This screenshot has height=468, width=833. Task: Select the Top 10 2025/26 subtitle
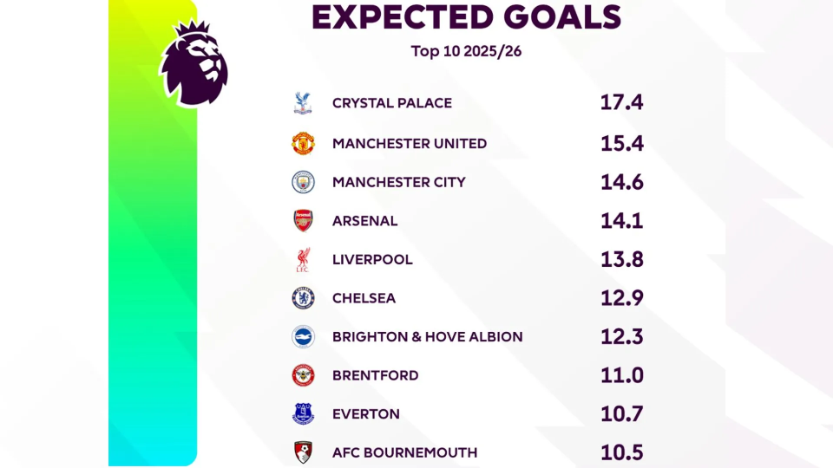click(x=466, y=51)
